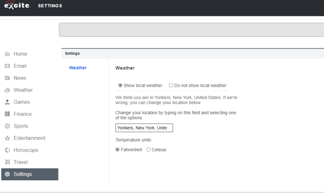
Task: Click the Weather cloud-sun icon in the sidebar
Action: [x=7, y=90]
